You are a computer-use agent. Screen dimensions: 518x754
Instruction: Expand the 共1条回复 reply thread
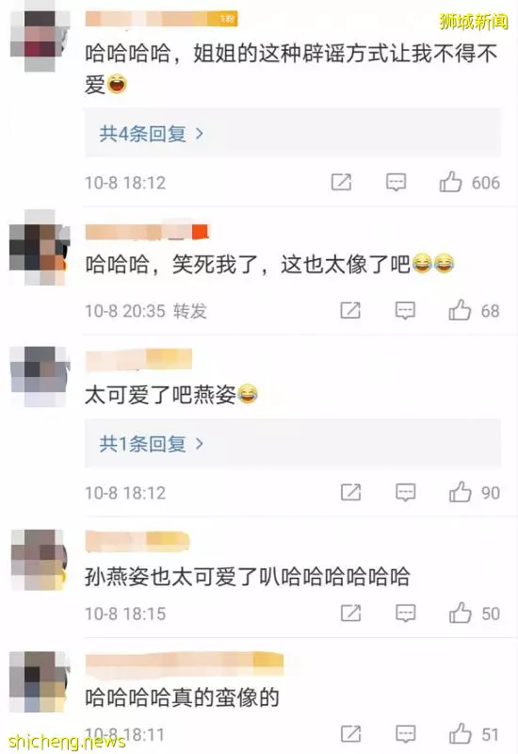tap(152, 443)
